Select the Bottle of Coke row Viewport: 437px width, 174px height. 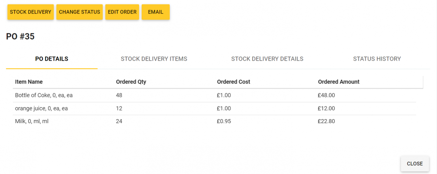44,96
